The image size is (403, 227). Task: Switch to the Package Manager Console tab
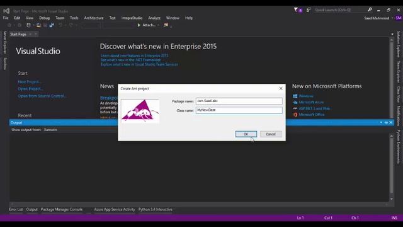click(x=62, y=209)
